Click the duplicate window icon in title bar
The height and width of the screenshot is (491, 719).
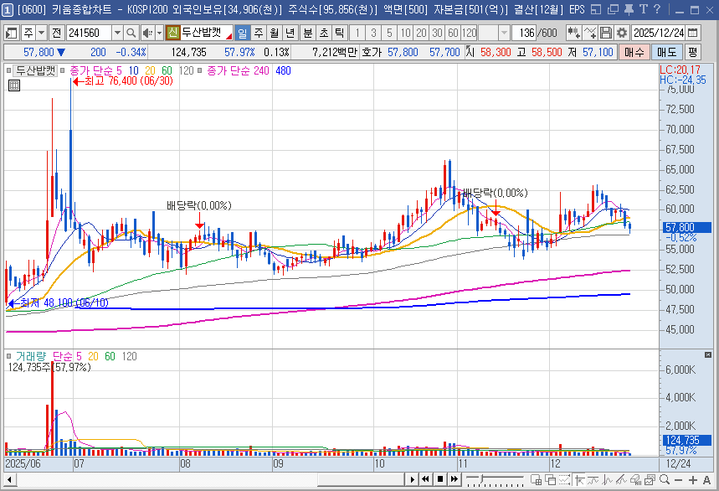[x=613, y=10]
